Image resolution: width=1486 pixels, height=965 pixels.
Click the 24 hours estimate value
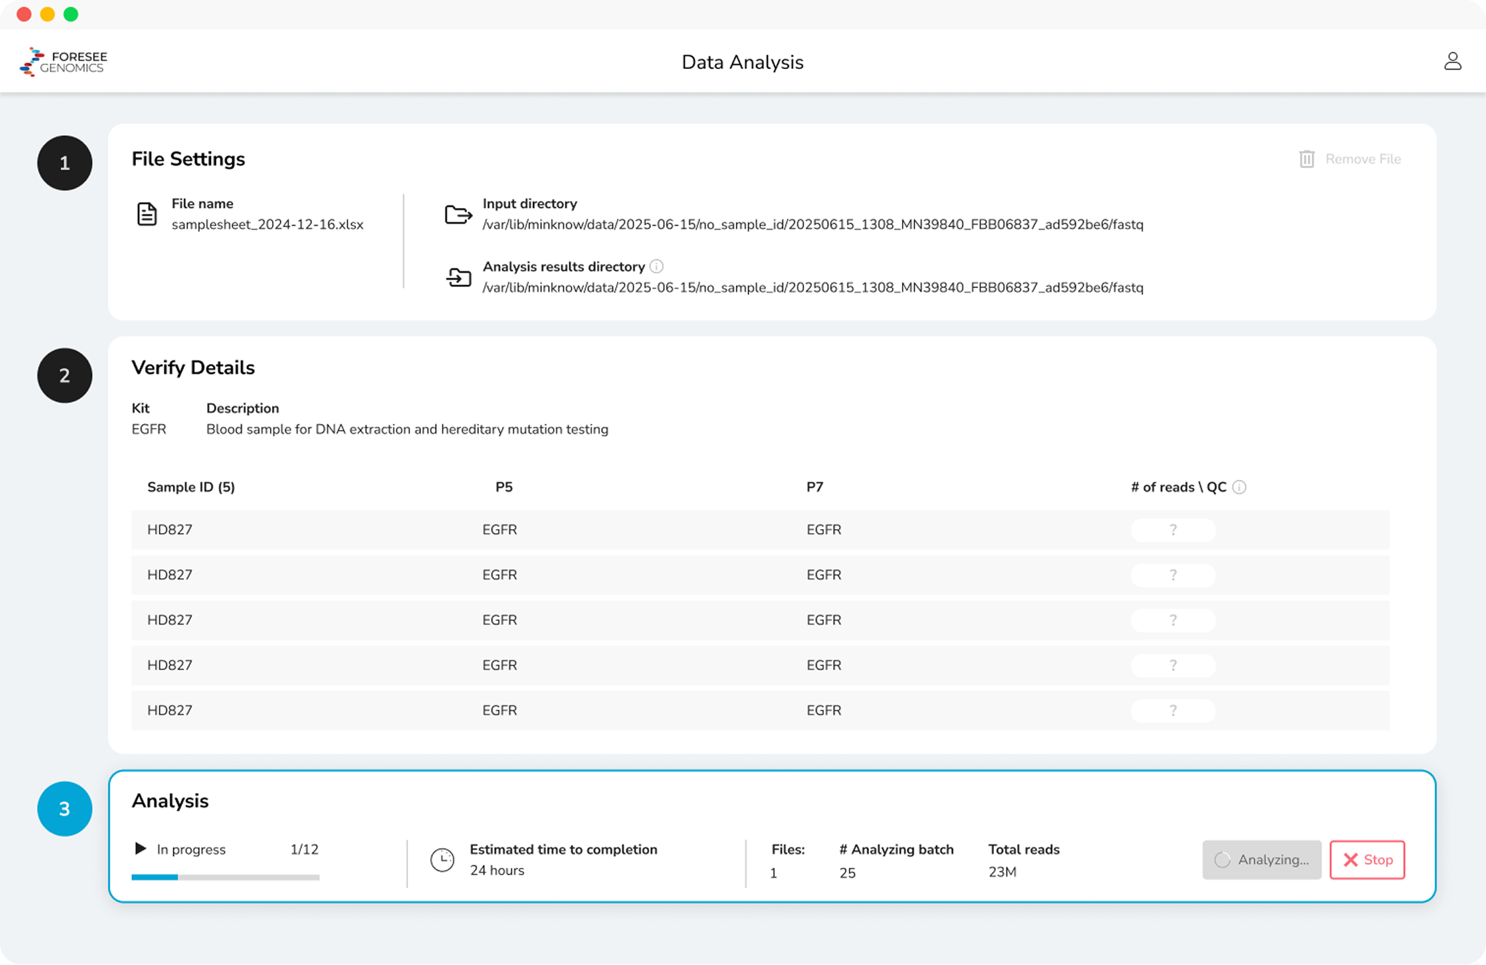pos(497,870)
